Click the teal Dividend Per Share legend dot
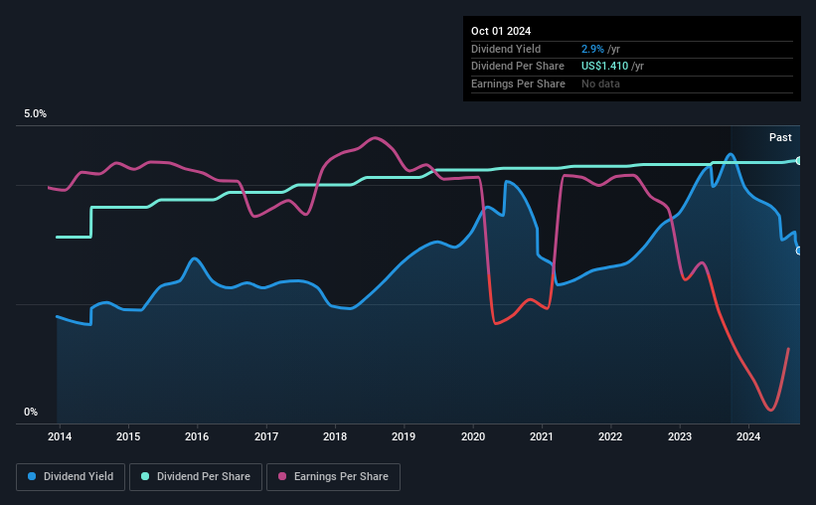816x505 pixels. 145,476
